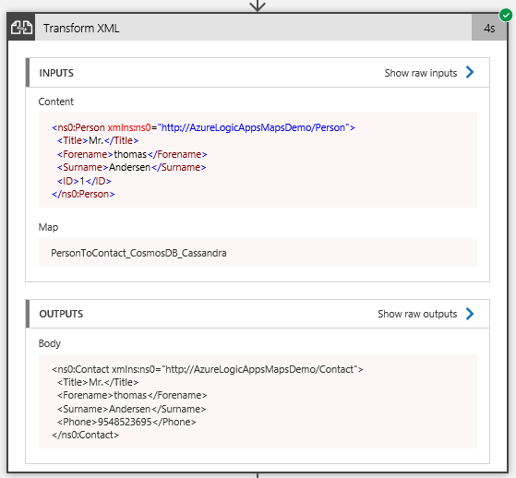Click the Transform XML action icon
Screen dimensions: 516x478
pyautogui.click(x=21, y=28)
